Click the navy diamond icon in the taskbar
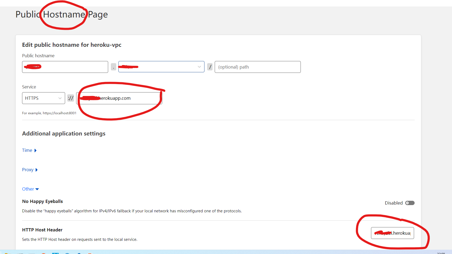The width and height of the screenshot is (452, 254). [x=79, y=253]
